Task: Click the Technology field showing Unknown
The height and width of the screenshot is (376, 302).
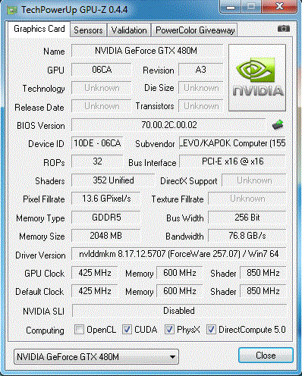Action: click(102, 88)
